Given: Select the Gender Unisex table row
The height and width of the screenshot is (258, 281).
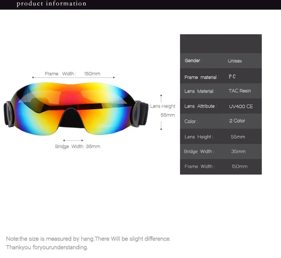Looking at the screenshot, I should point(221,61).
